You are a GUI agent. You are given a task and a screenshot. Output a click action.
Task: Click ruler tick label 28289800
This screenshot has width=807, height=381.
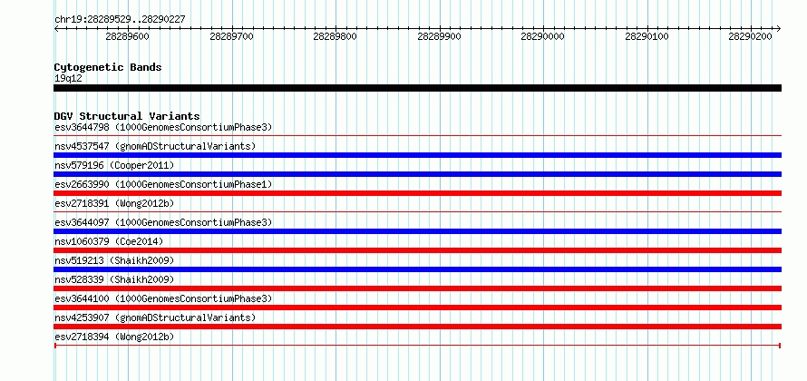(335, 36)
